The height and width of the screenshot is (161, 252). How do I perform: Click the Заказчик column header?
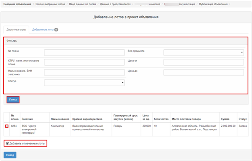pos(35,117)
